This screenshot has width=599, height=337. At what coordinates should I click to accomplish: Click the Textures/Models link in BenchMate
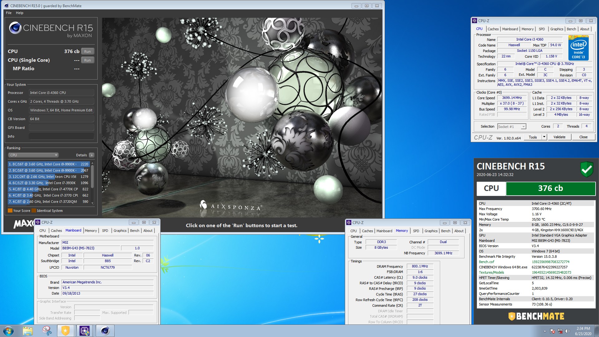(491, 272)
